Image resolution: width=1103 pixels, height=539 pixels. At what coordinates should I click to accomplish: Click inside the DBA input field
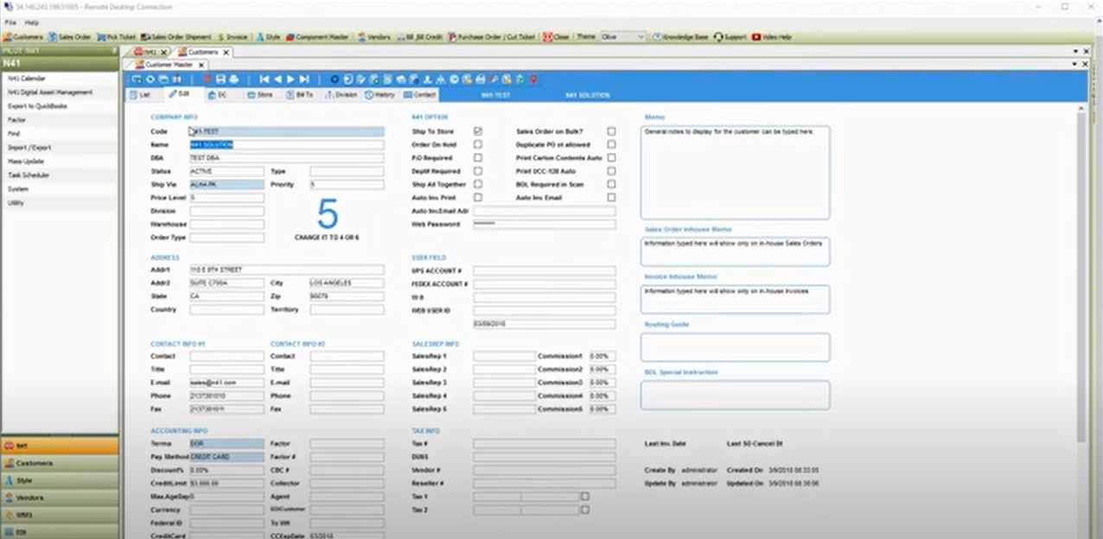(x=285, y=158)
